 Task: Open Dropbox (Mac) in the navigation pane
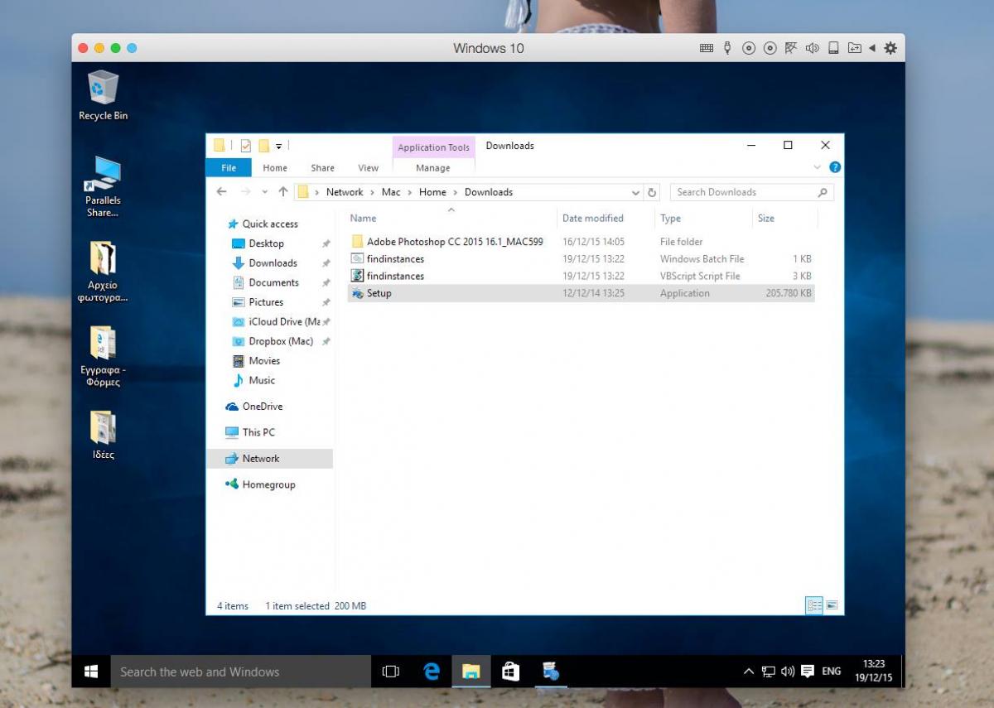click(273, 341)
